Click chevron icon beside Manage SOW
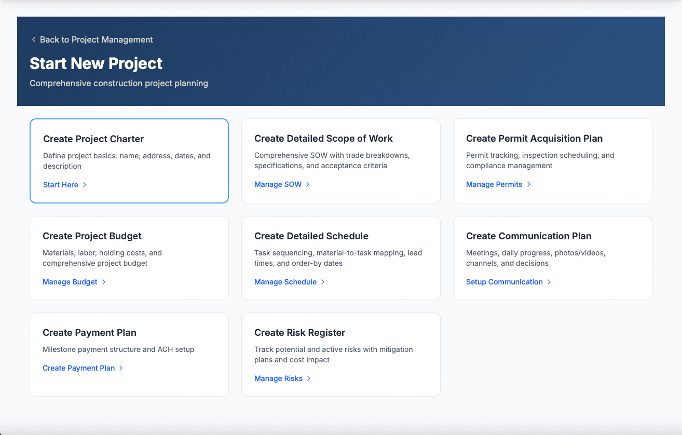This screenshot has height=435, width=682. click(308, 184)
